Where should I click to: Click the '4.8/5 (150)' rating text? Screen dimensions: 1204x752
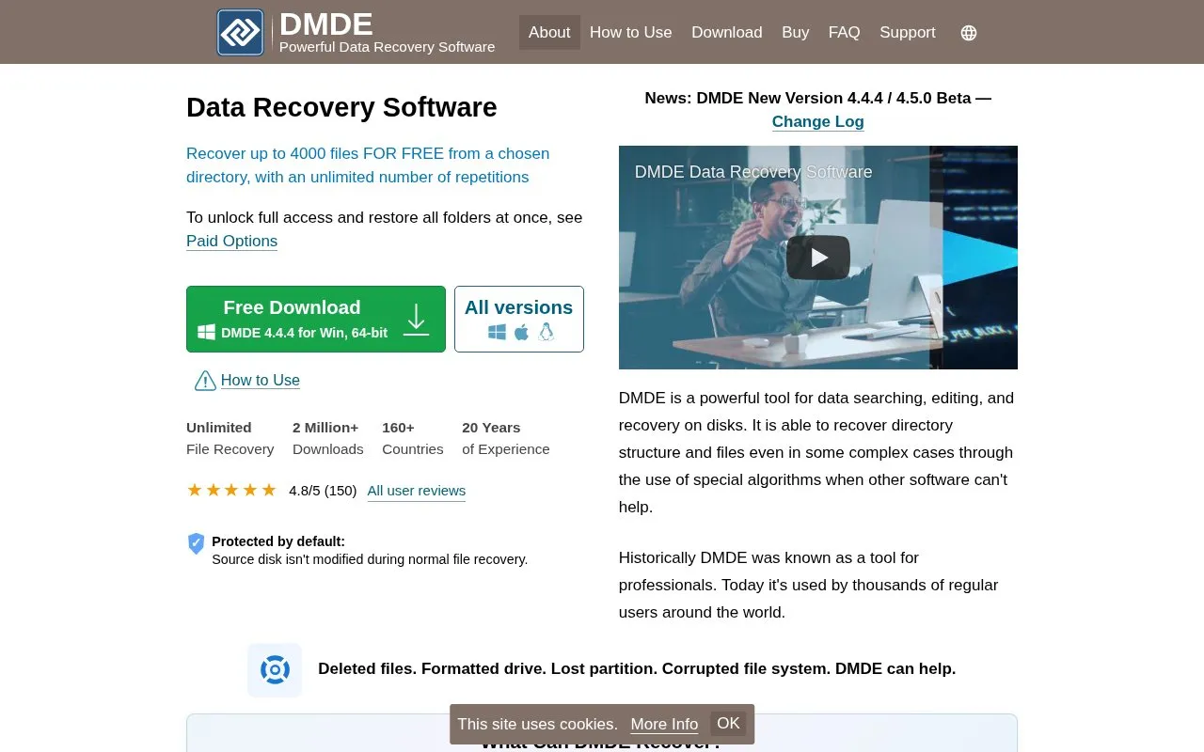pos(323,491)
